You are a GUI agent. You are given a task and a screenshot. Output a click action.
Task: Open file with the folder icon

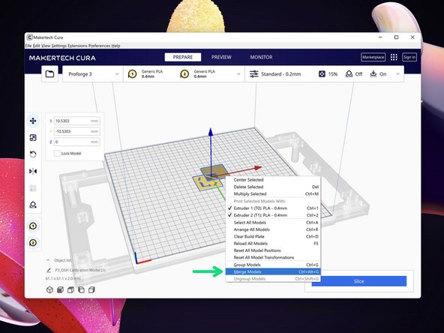pyautogui.click(x=49, y=74)
